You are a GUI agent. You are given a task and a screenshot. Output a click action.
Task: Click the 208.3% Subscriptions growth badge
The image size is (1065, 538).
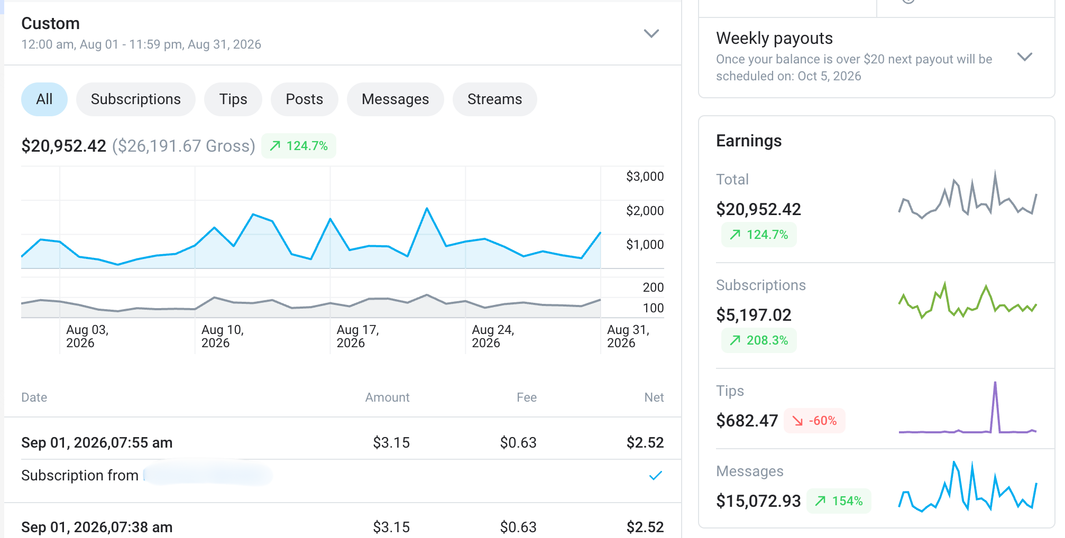[759, 340]
